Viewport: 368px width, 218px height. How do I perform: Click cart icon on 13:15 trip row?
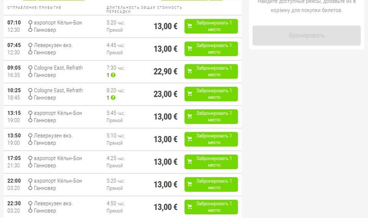click(x=190, y=116)
